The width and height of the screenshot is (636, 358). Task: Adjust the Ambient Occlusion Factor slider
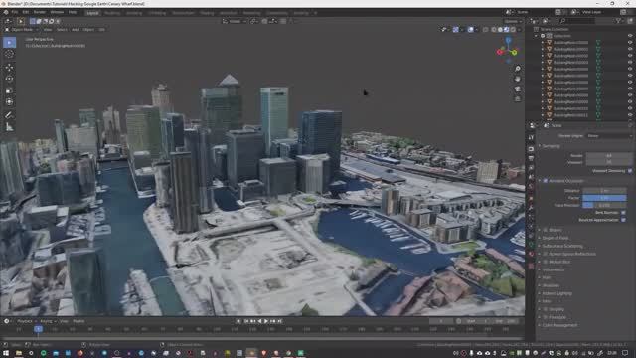coord(604,198)
